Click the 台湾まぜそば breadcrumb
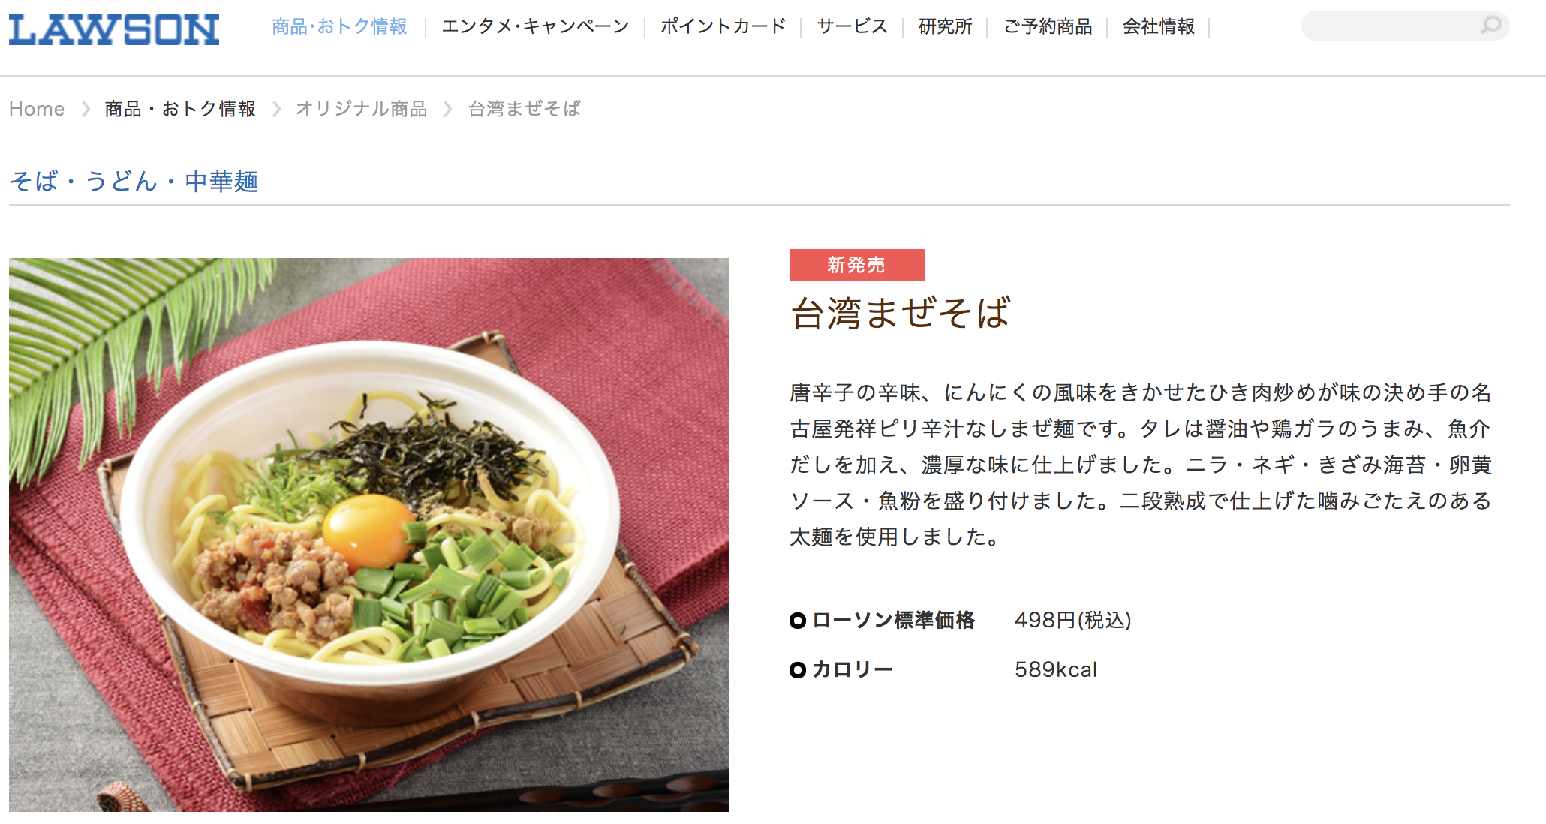1546x824 pixels. (524, 109)
